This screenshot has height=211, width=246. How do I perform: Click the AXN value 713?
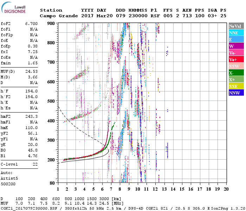tap(187, 16)
